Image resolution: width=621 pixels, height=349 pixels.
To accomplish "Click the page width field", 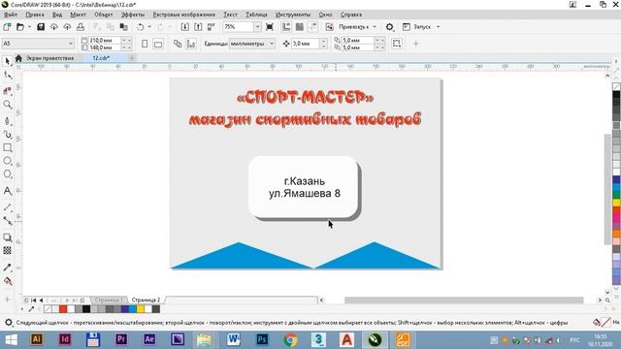I will pyautogui.click(x=104, y=41).
